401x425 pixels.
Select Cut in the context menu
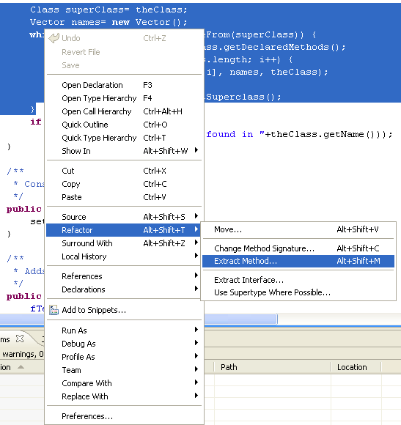coord(124,171)
